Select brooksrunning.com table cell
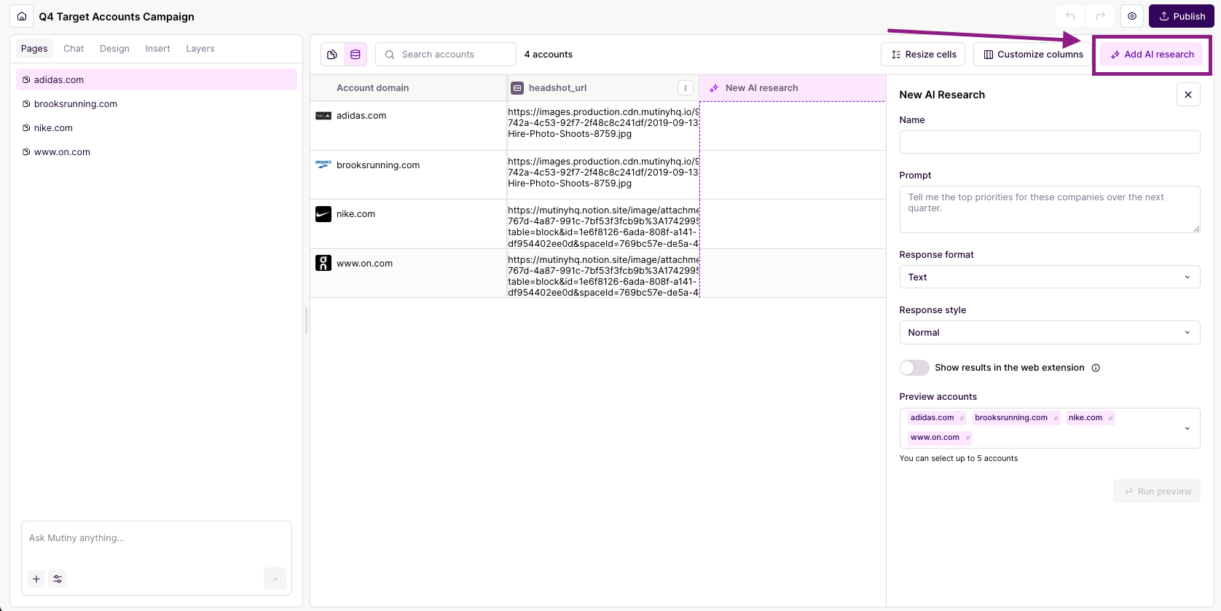The height and width of the screenshot is (611, 1221). click(x=408, y=175)
